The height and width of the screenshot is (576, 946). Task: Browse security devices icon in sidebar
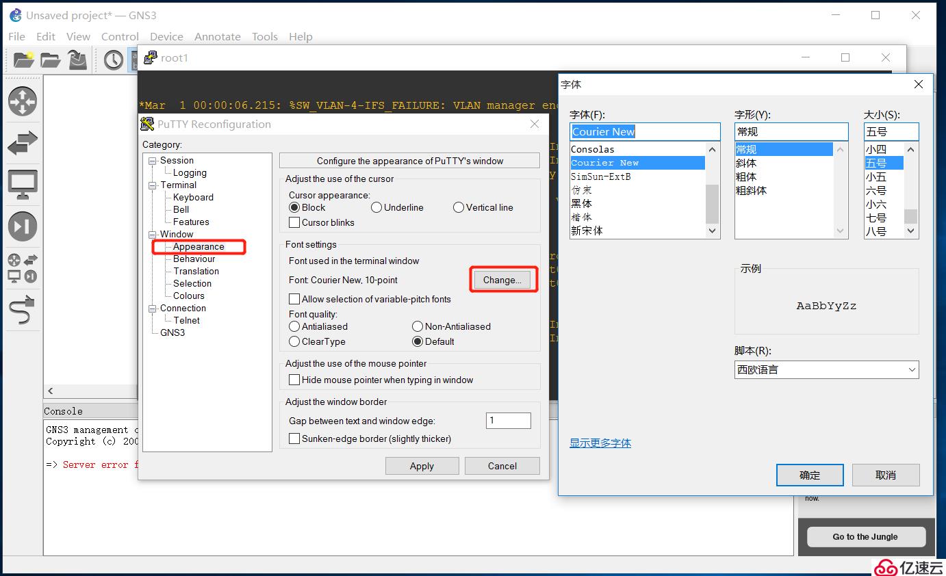23,226
